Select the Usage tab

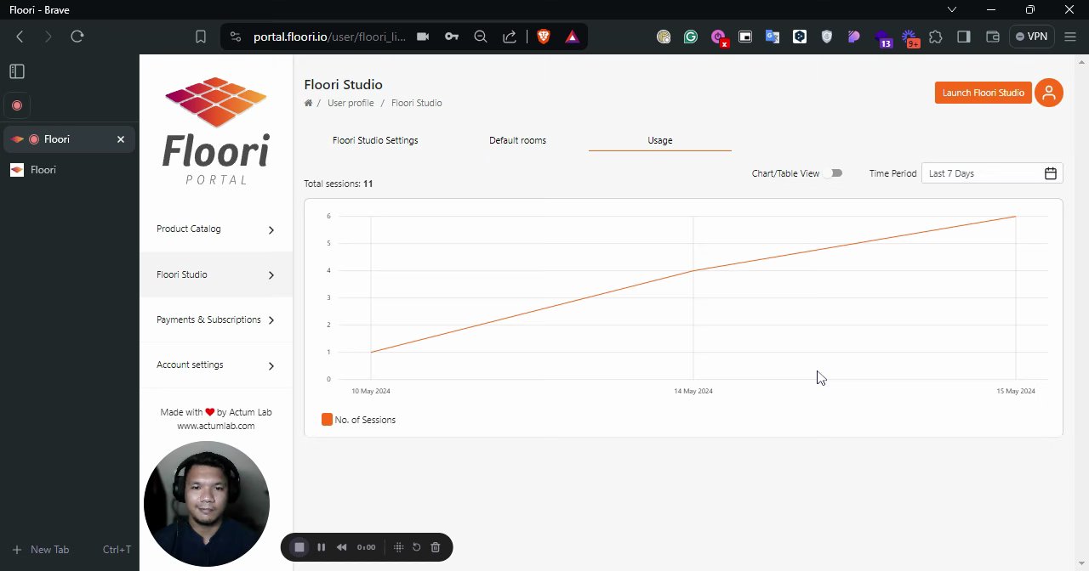(x=659, y=140)
